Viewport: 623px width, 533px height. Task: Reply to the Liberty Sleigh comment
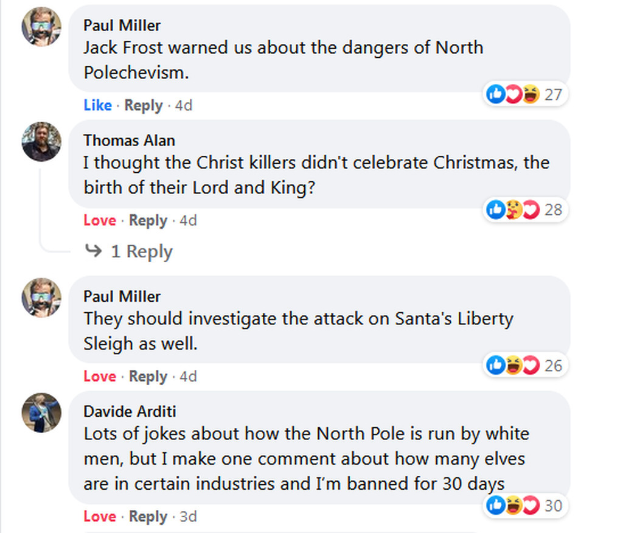point(148,376)
